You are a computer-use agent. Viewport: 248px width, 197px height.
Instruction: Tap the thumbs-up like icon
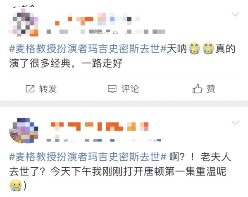click(x=197, y=89)
